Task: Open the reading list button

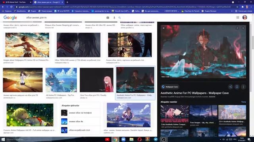Action: pos(243,11)
